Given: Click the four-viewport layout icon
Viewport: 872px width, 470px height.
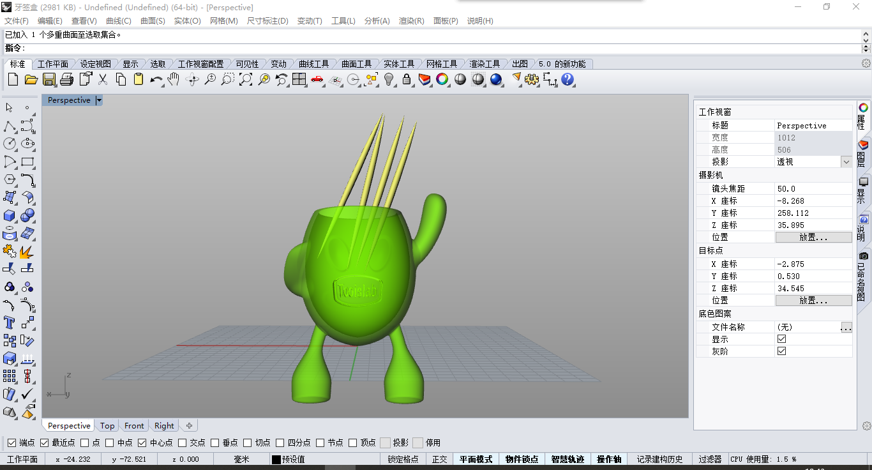Looking at the screenshot, I should click(299, 79).
